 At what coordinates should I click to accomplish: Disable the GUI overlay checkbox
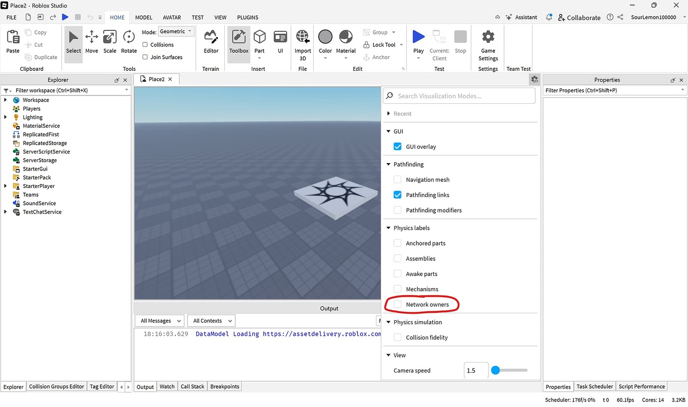pos(397,146)
